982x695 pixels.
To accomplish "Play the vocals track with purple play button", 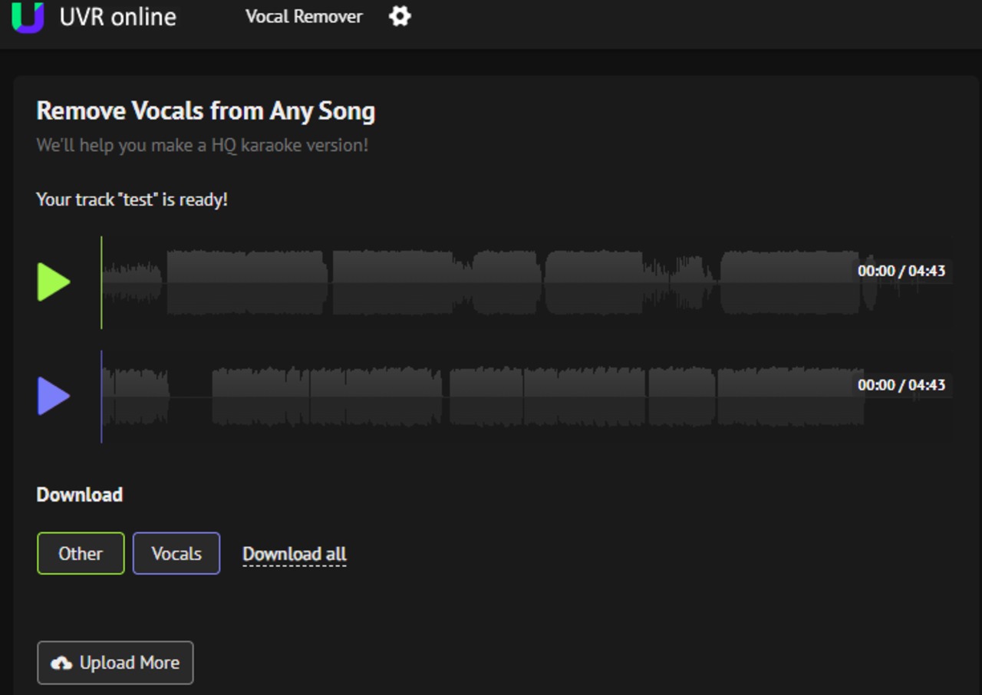I will (x=54, y=397).
